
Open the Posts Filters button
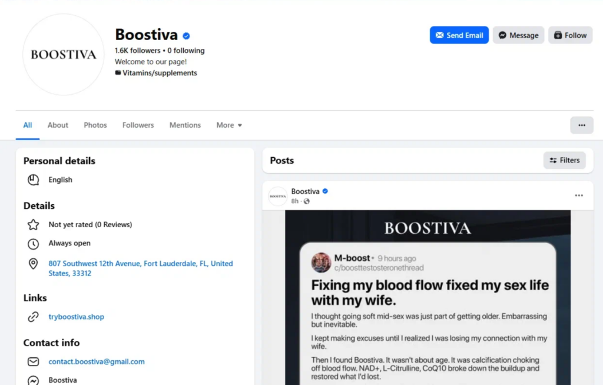tap(564, 160)
